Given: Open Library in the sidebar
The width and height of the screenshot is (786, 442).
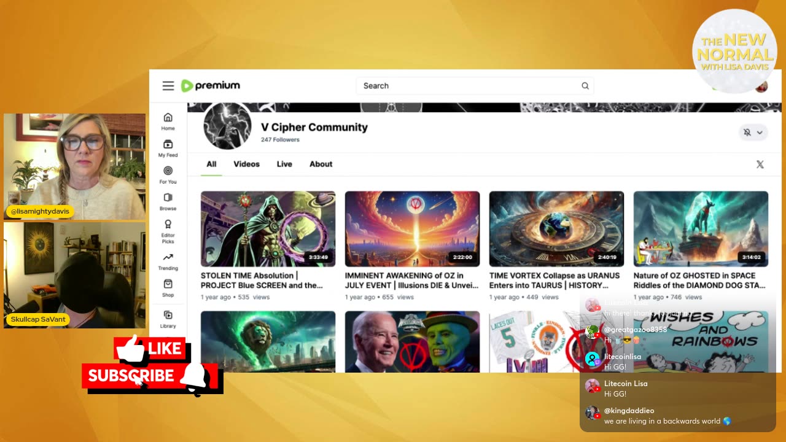Looking at the screenshot, I should point(168,320).
